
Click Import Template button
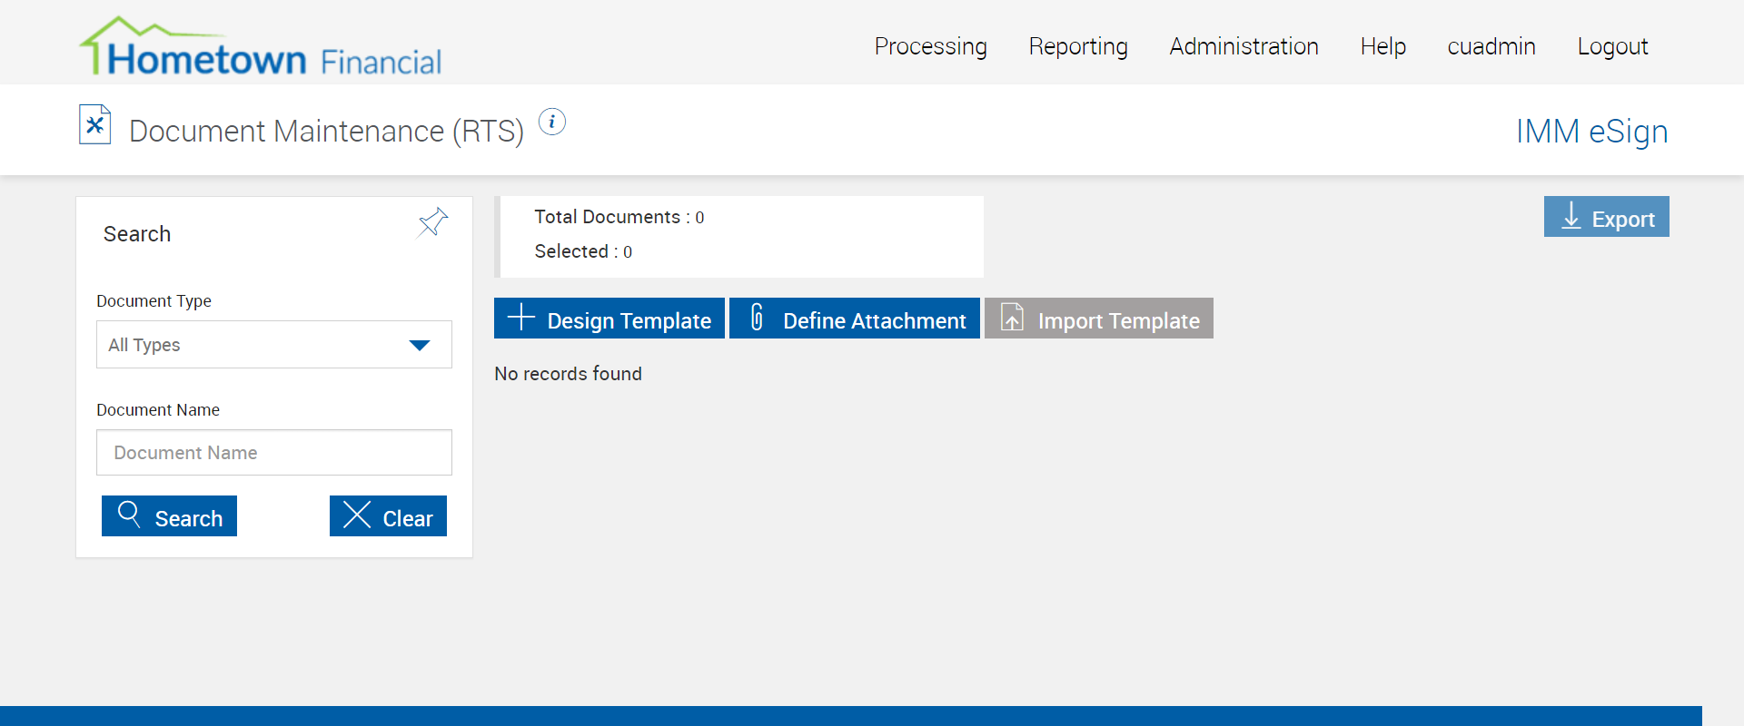pos(1098,319)
